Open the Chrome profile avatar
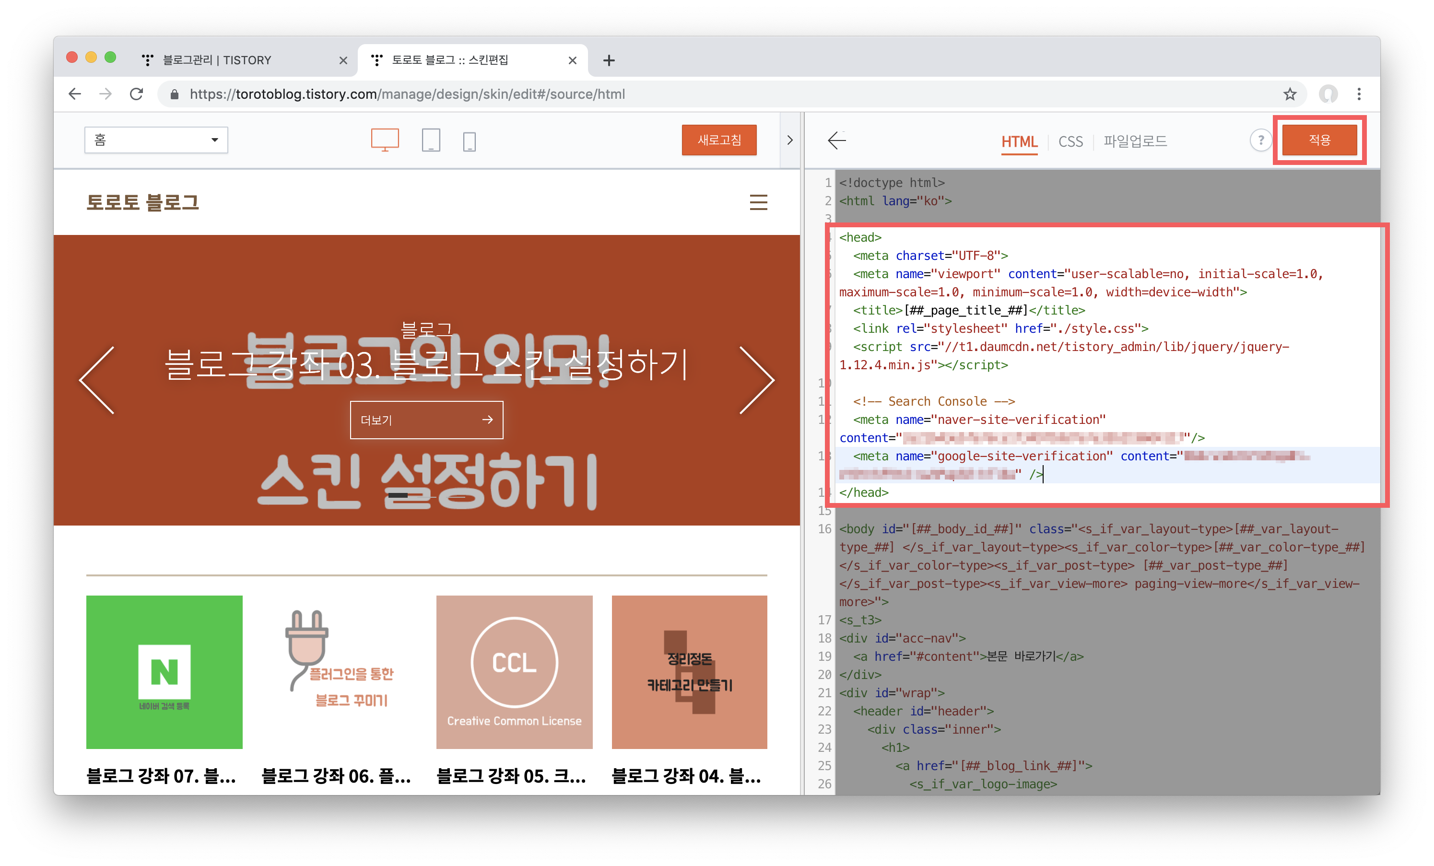This screenshot has height=866, width=1434. [1328, 94]
